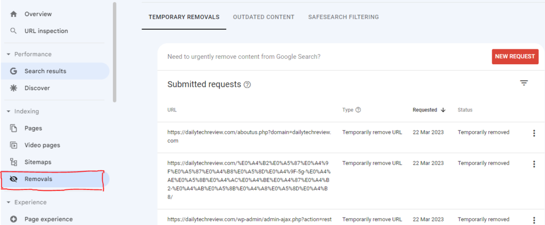
Task: Click help icon beside Submitted requests
Action: point(247,85)
